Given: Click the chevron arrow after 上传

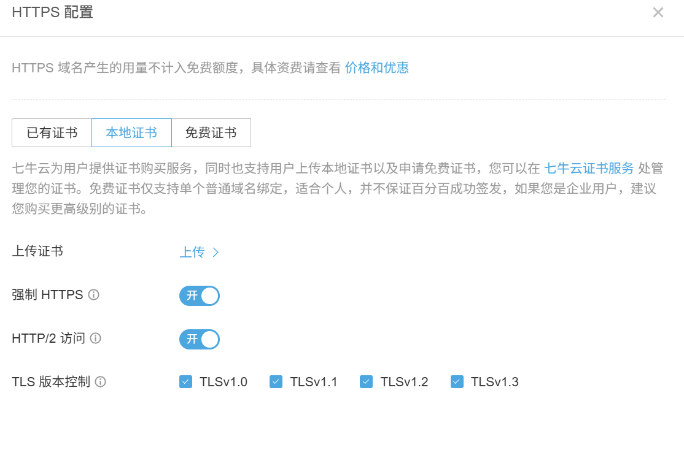Looking at the screenshot, I should (216, 253).
